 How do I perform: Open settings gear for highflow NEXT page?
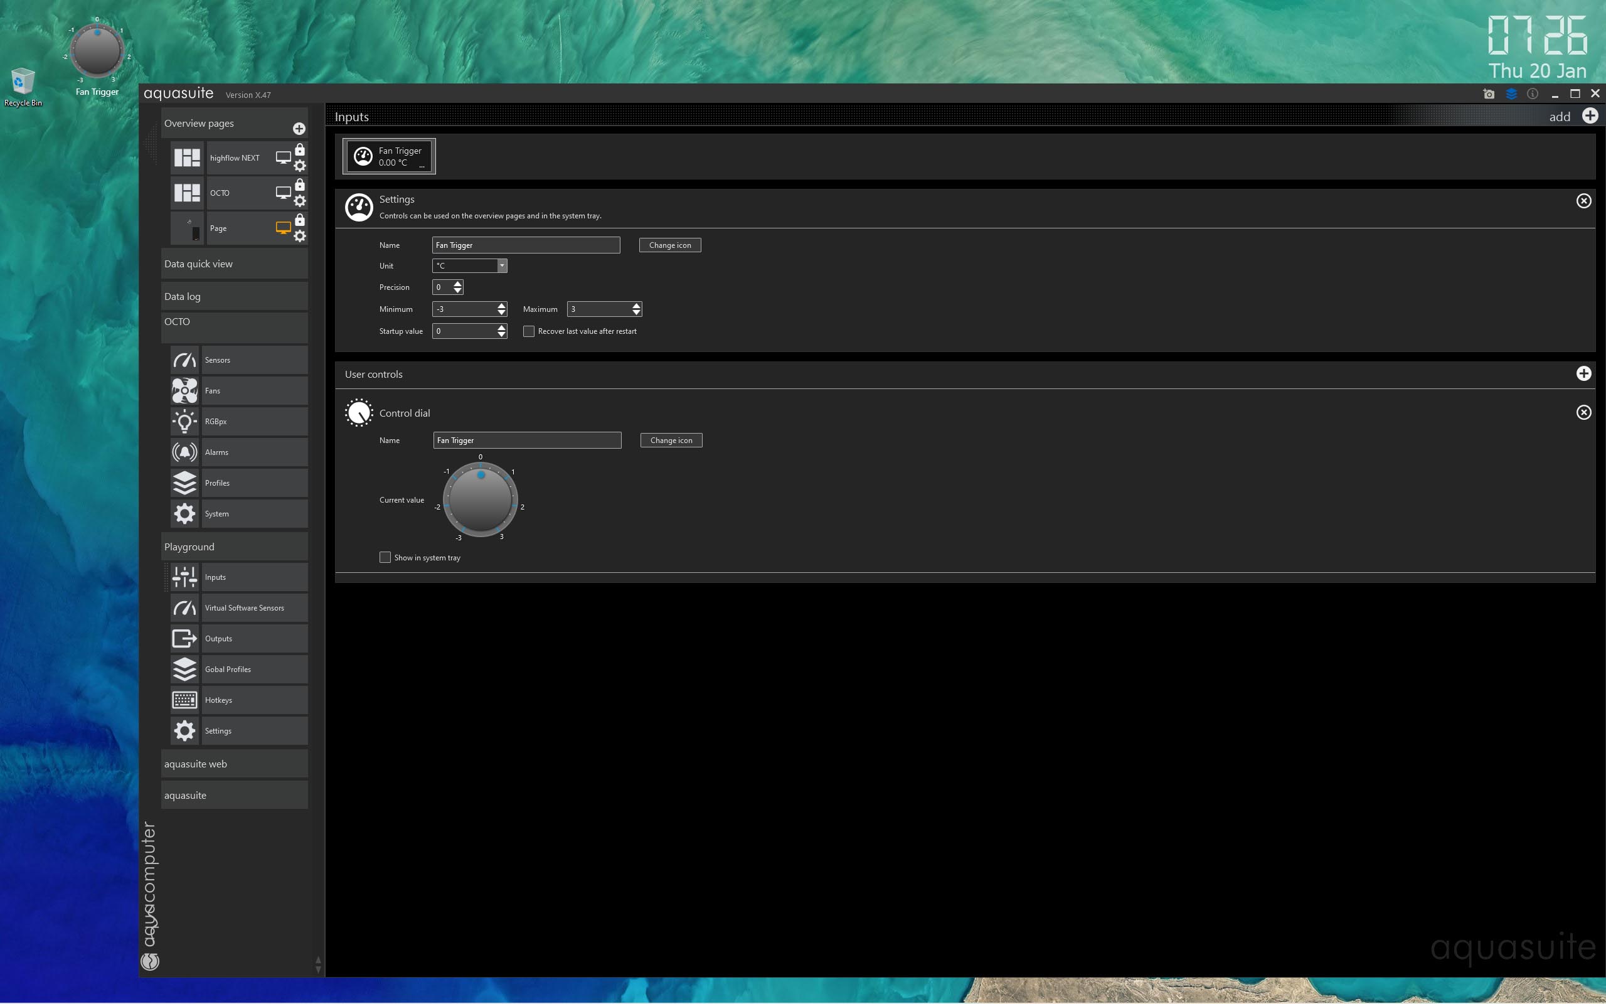pos(300,166)
